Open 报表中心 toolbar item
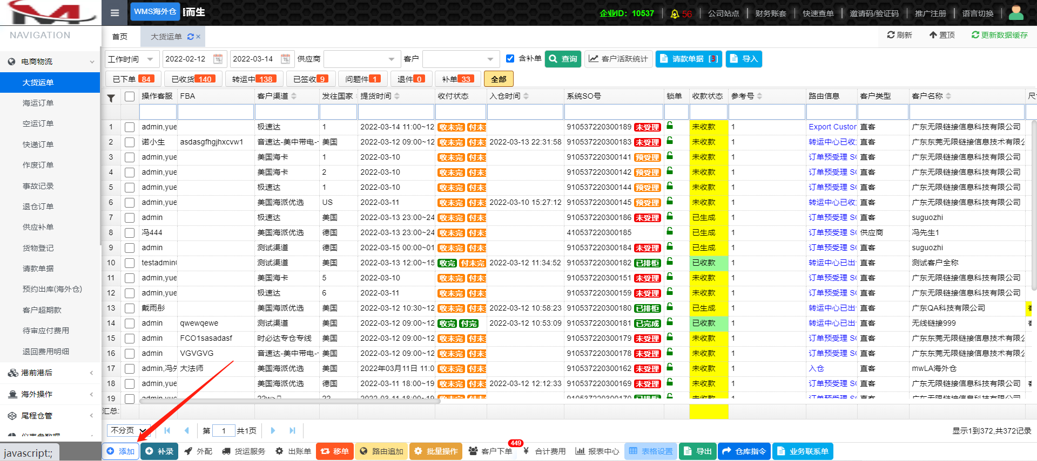This screenshot has width=1037, height=461. pyautogui.click(x=597, y=451)
